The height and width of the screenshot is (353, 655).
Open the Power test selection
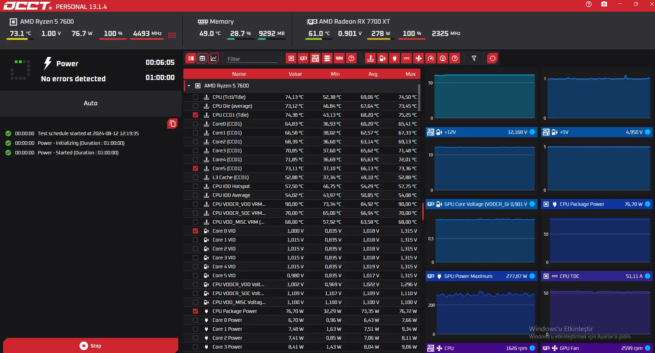(x=67, y=63)
